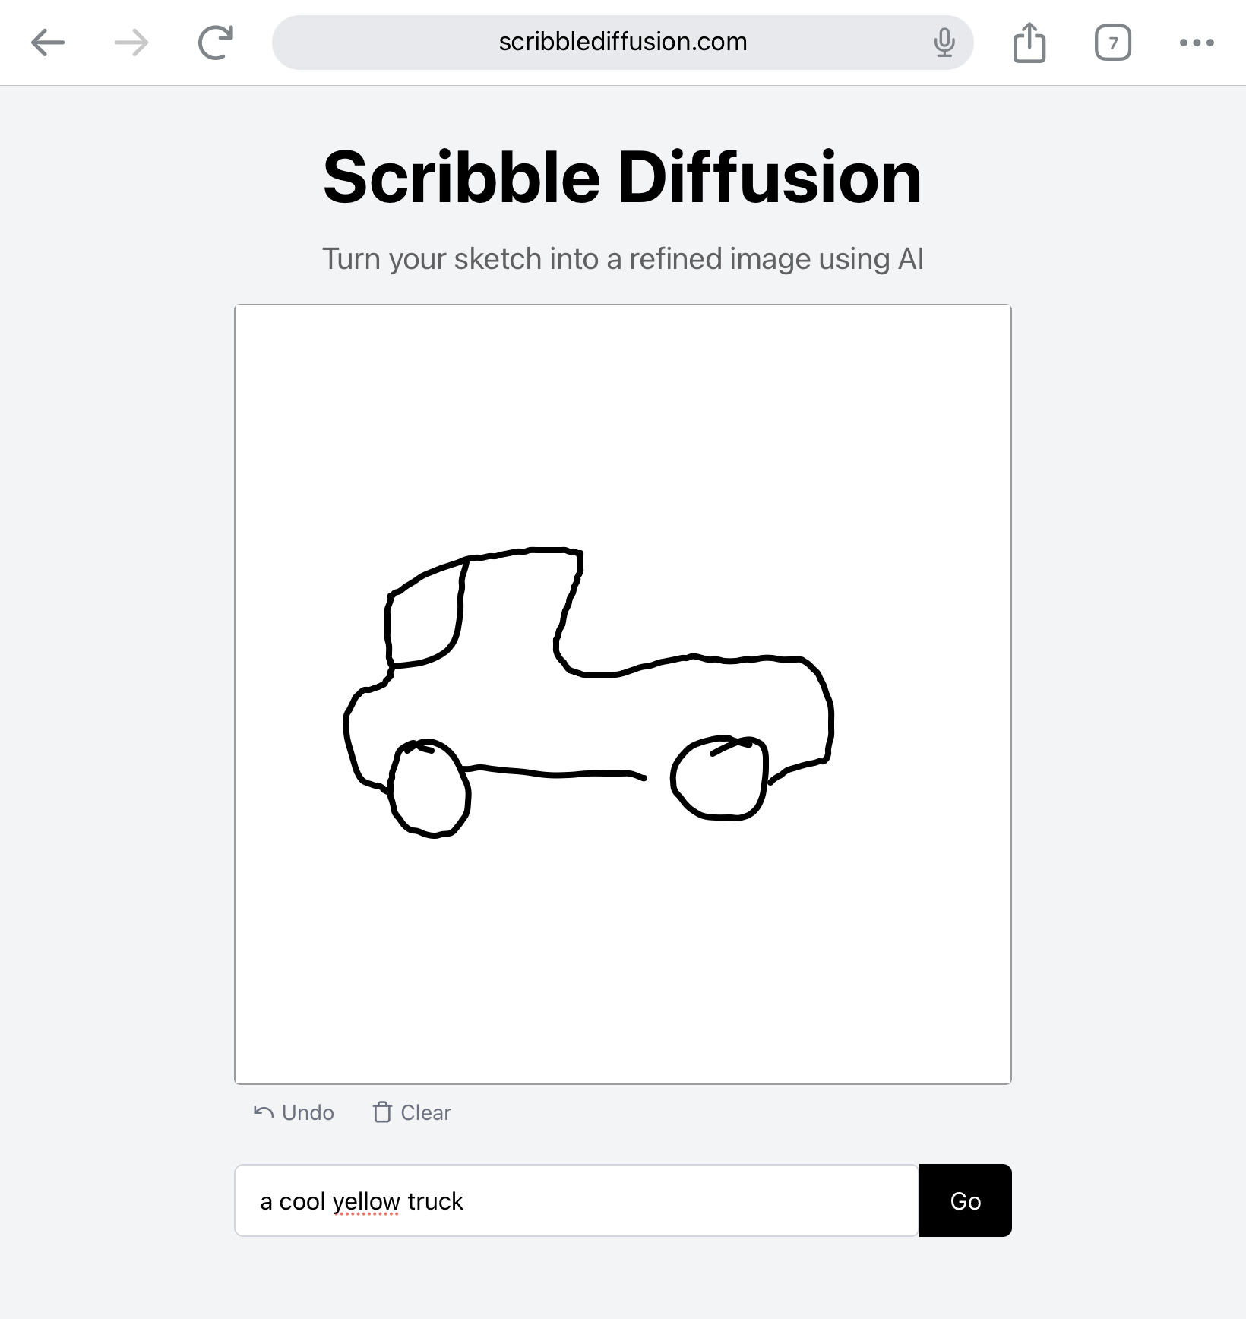Click the Scribble Diffusion heading
1246x1319 pixels.
pos(623,178)
